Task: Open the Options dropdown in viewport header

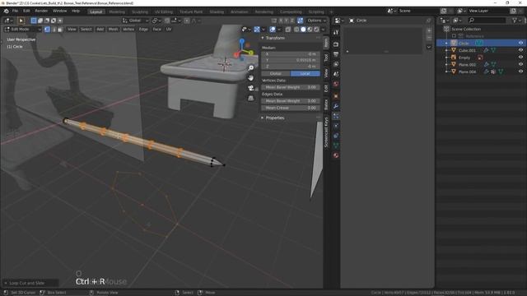Action: pos(316,21)
